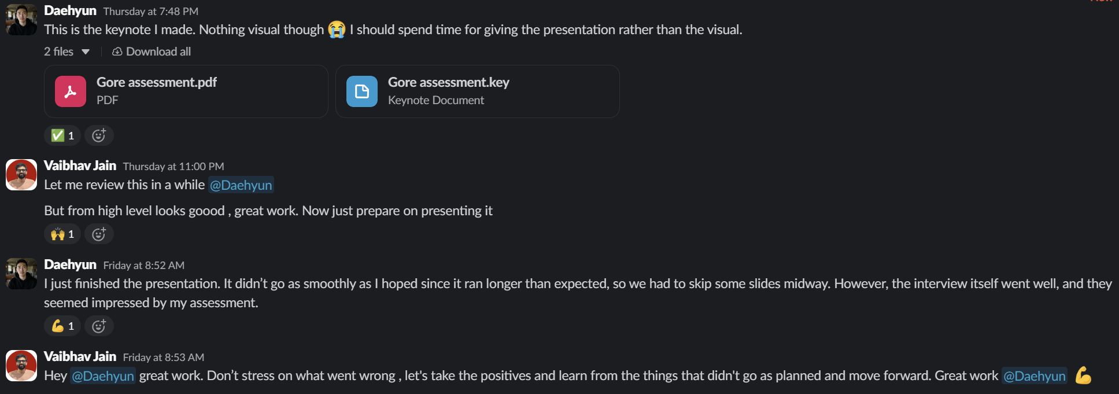Viewport: 1119px width, 394px height.
Task: Click Daehyun's avatar on the Thursday message
Action: pos(21,19)
